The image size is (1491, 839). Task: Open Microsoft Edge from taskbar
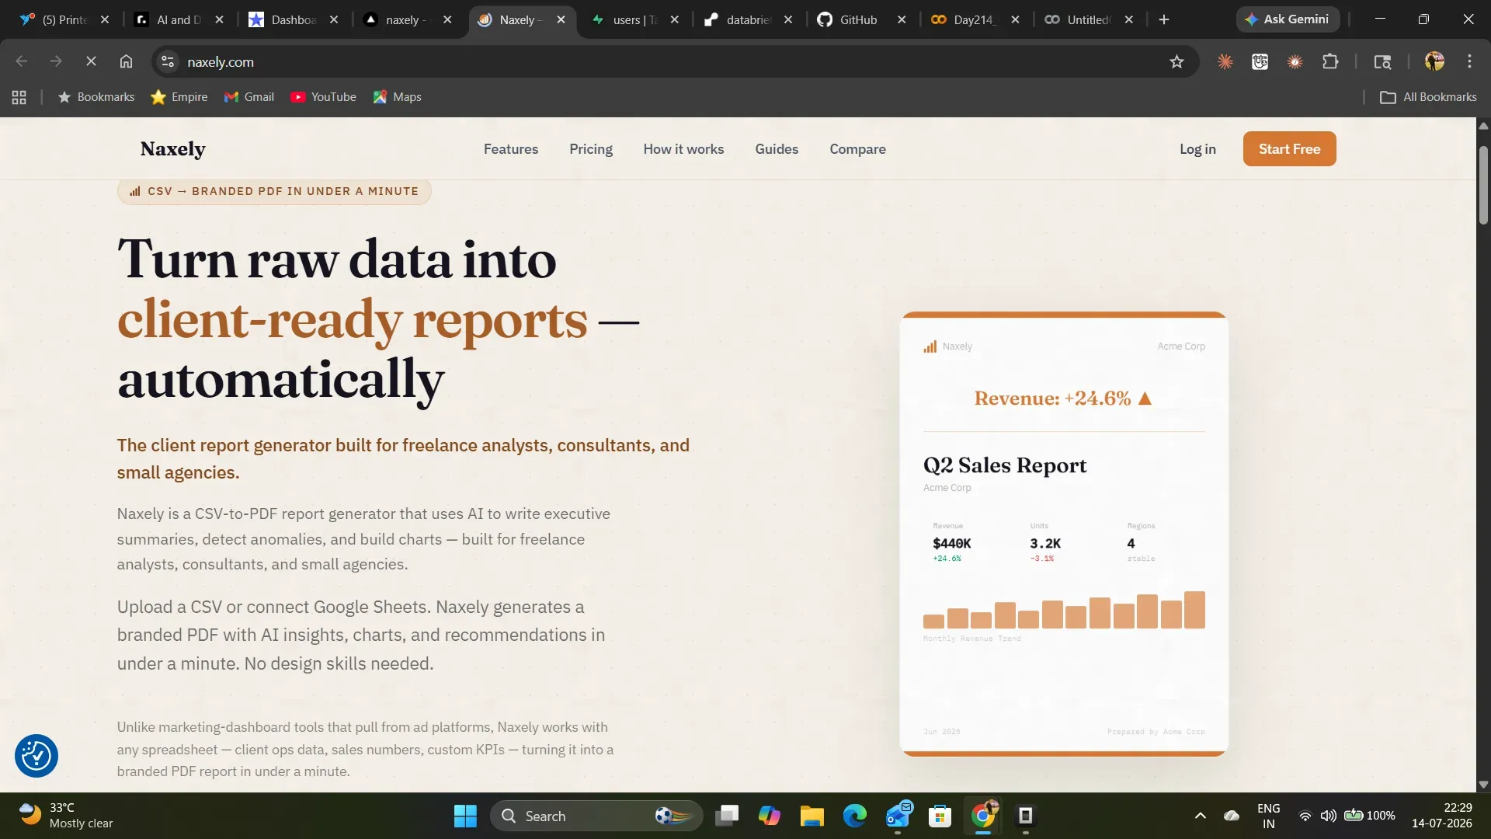click(x=855, y=816)
